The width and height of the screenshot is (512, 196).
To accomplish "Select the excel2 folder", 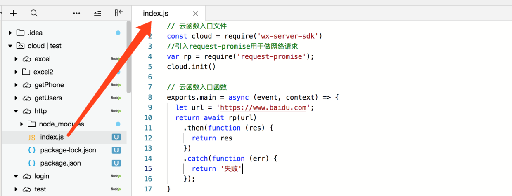I will pos(63,72).
